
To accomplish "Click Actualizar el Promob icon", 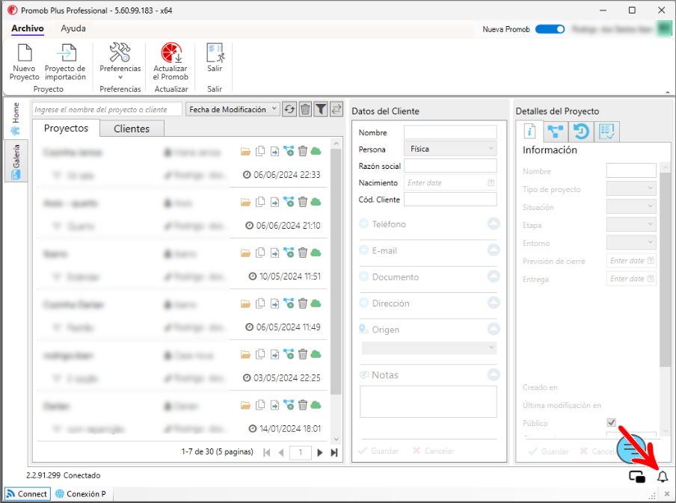I will [171, 52].
